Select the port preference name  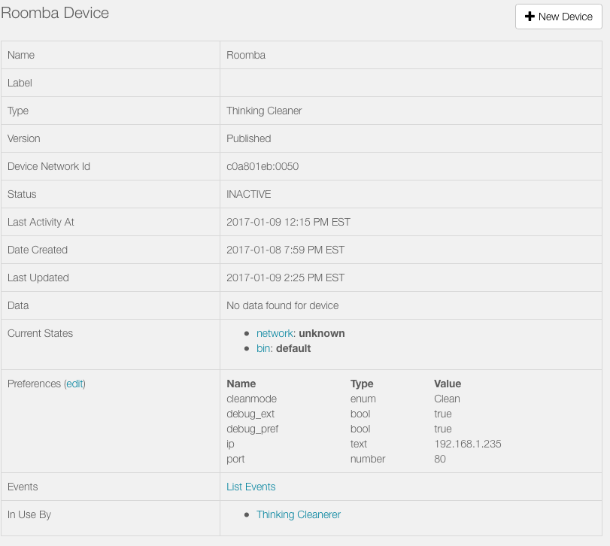[235, 460]
